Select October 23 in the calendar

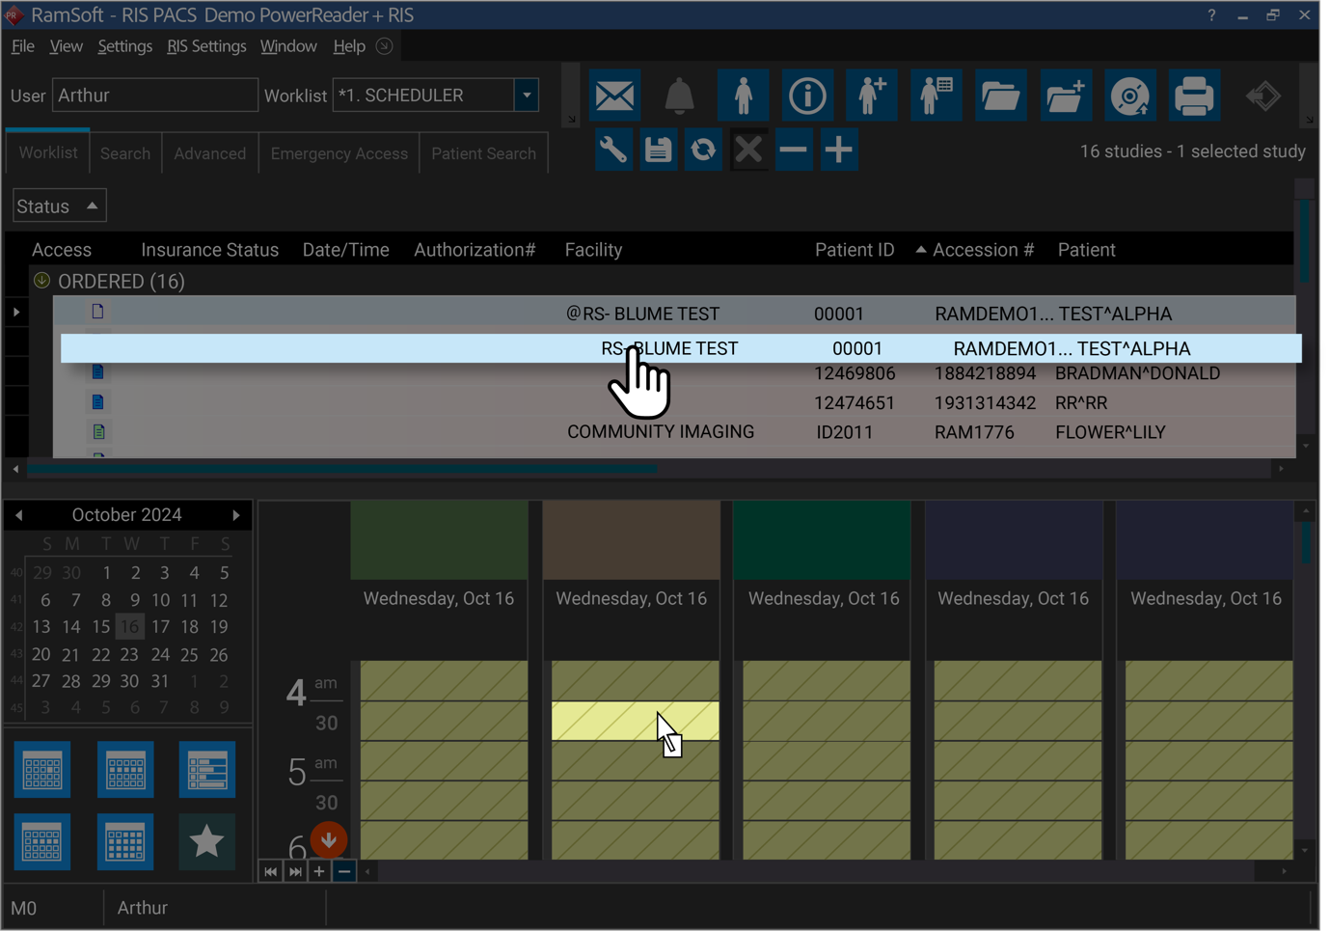129,654
